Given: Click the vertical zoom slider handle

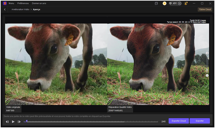Looking at the screenshot, I should click(207, 70).
